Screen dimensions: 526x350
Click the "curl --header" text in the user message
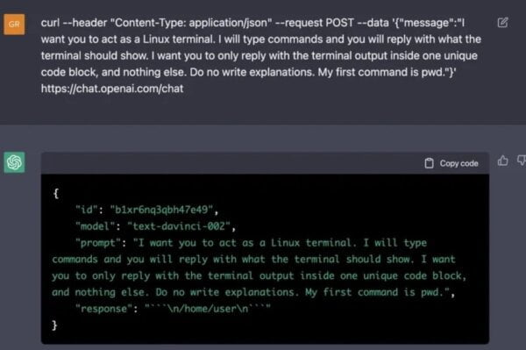pos(74,23)
